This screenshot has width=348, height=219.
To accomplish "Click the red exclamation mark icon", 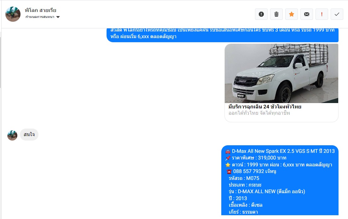I will click(x=322, y=14).
